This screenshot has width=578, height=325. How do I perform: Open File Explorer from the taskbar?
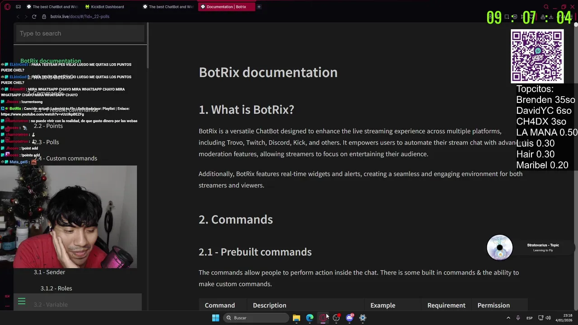click(296, 318)
